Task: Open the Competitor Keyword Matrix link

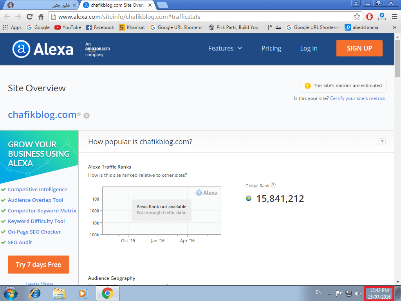Action: tap(42, 210)
